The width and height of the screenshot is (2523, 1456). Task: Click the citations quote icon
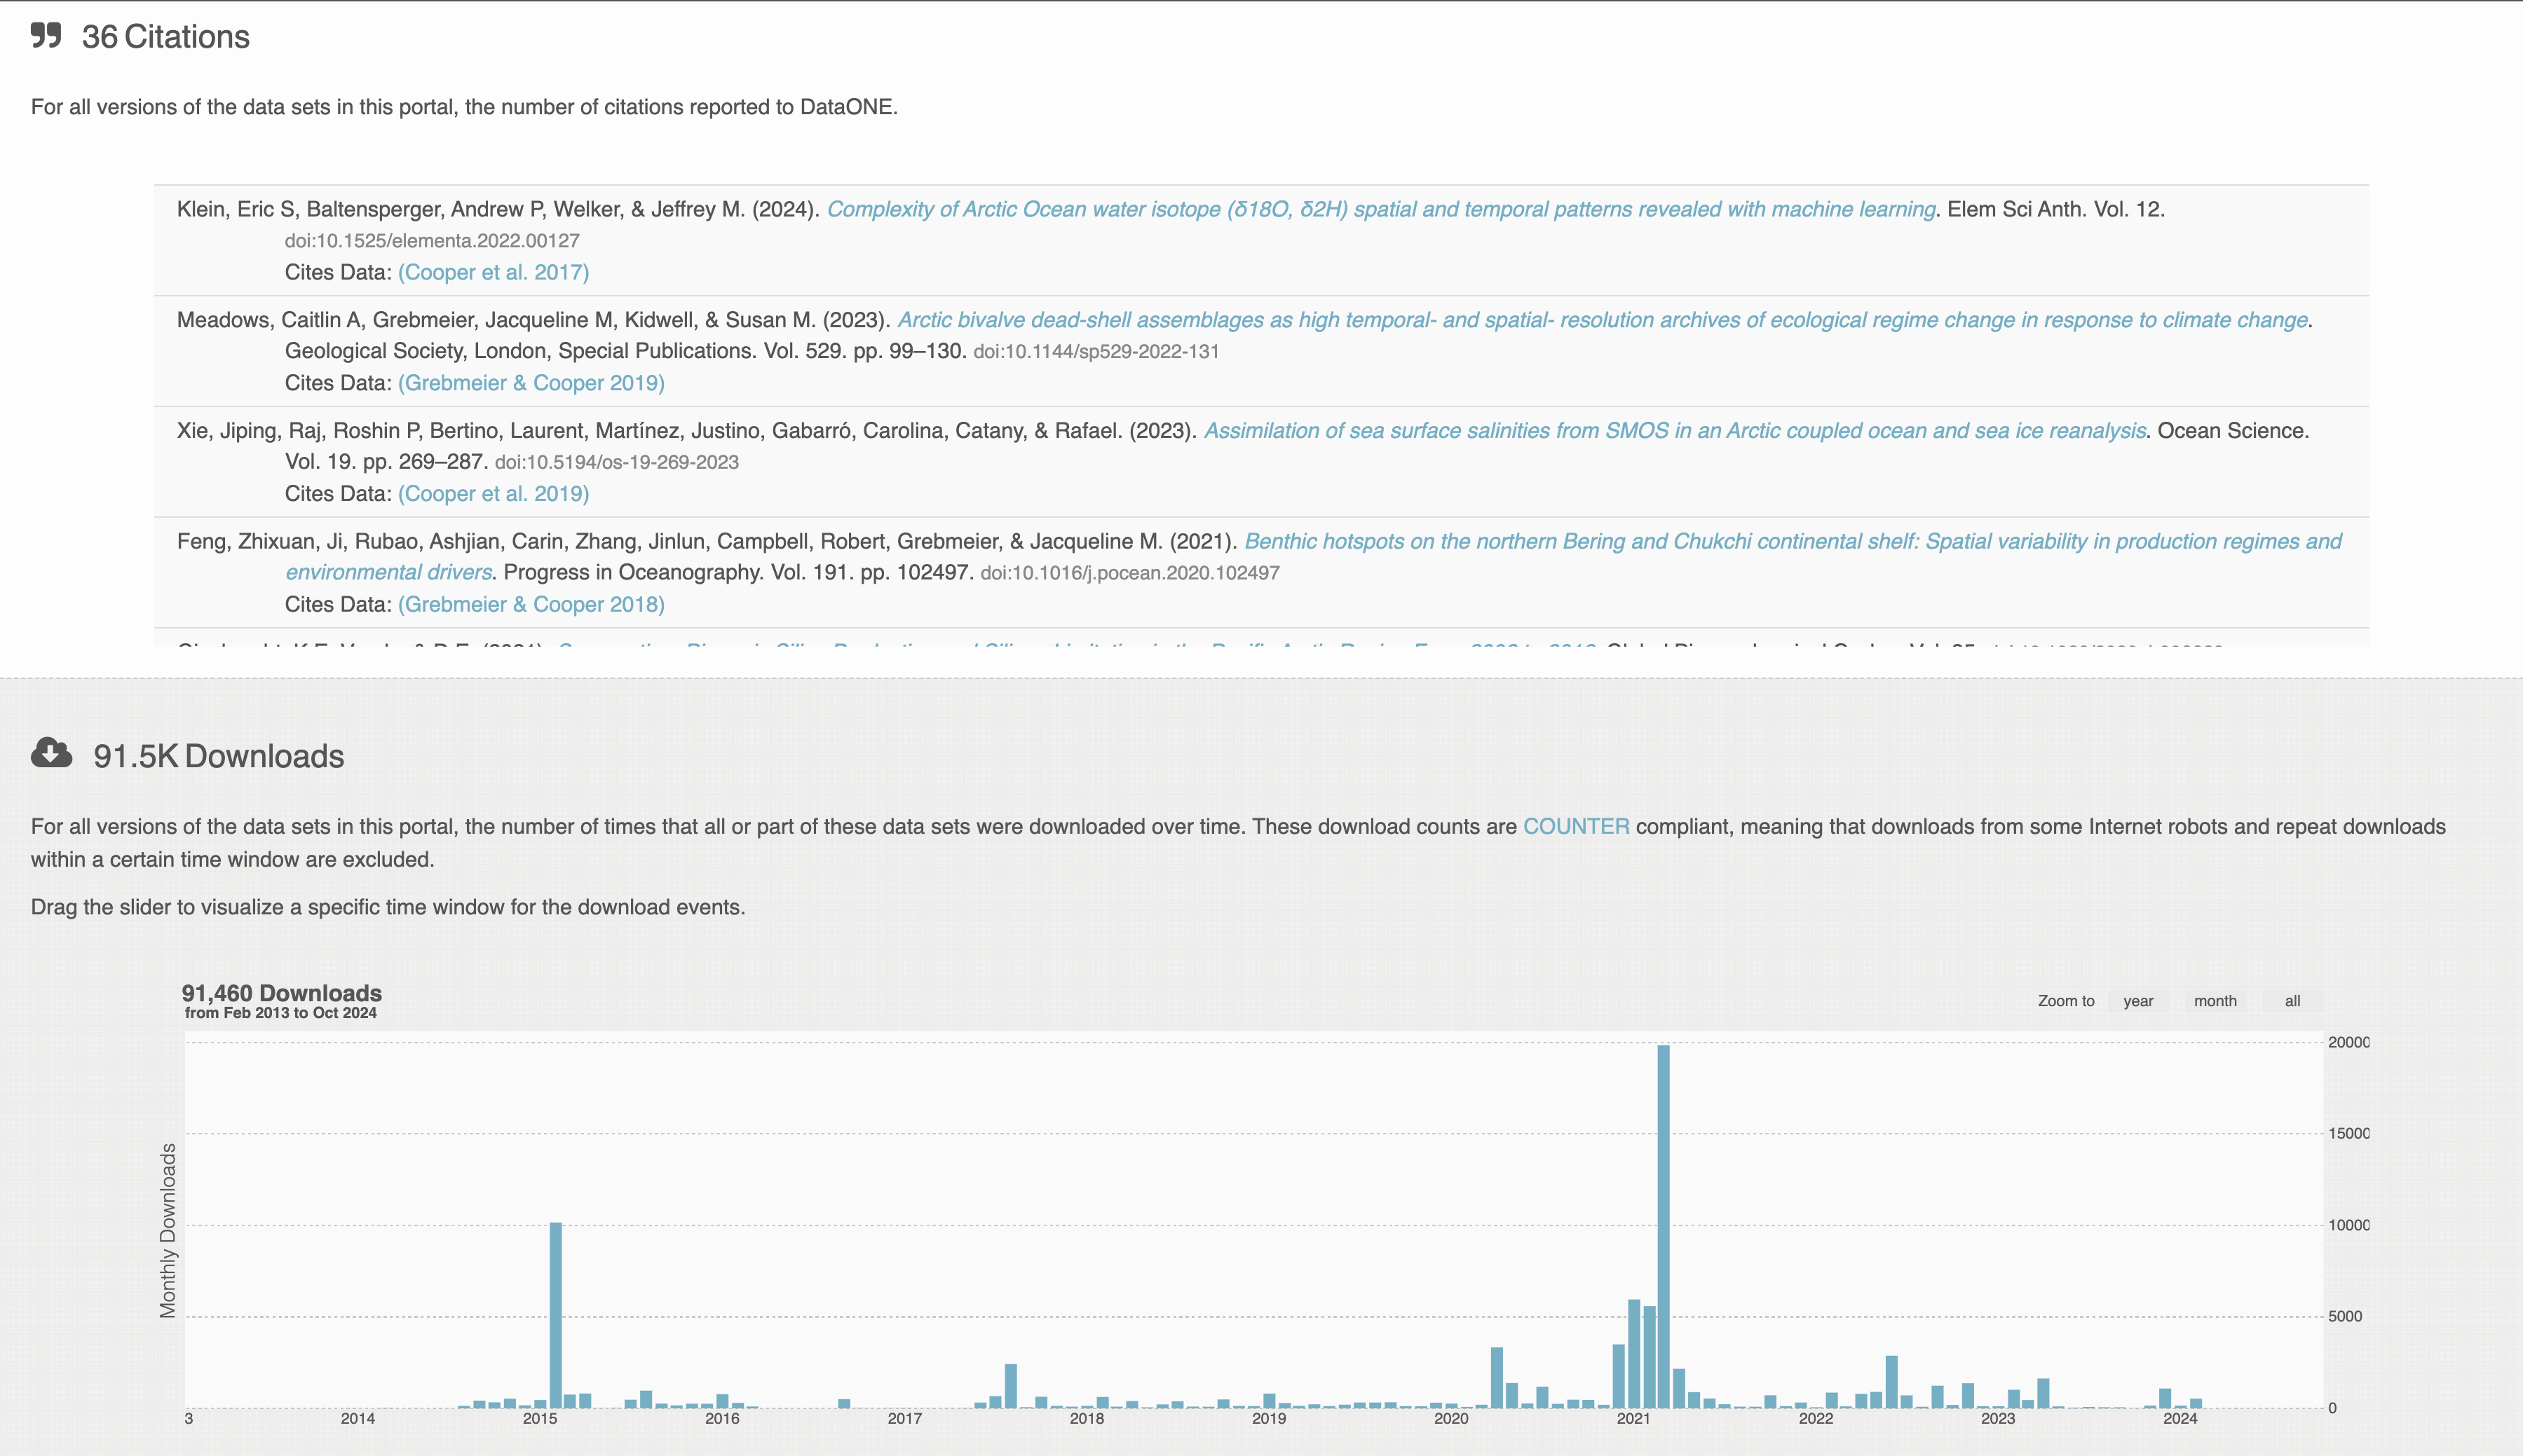[46, 36]
